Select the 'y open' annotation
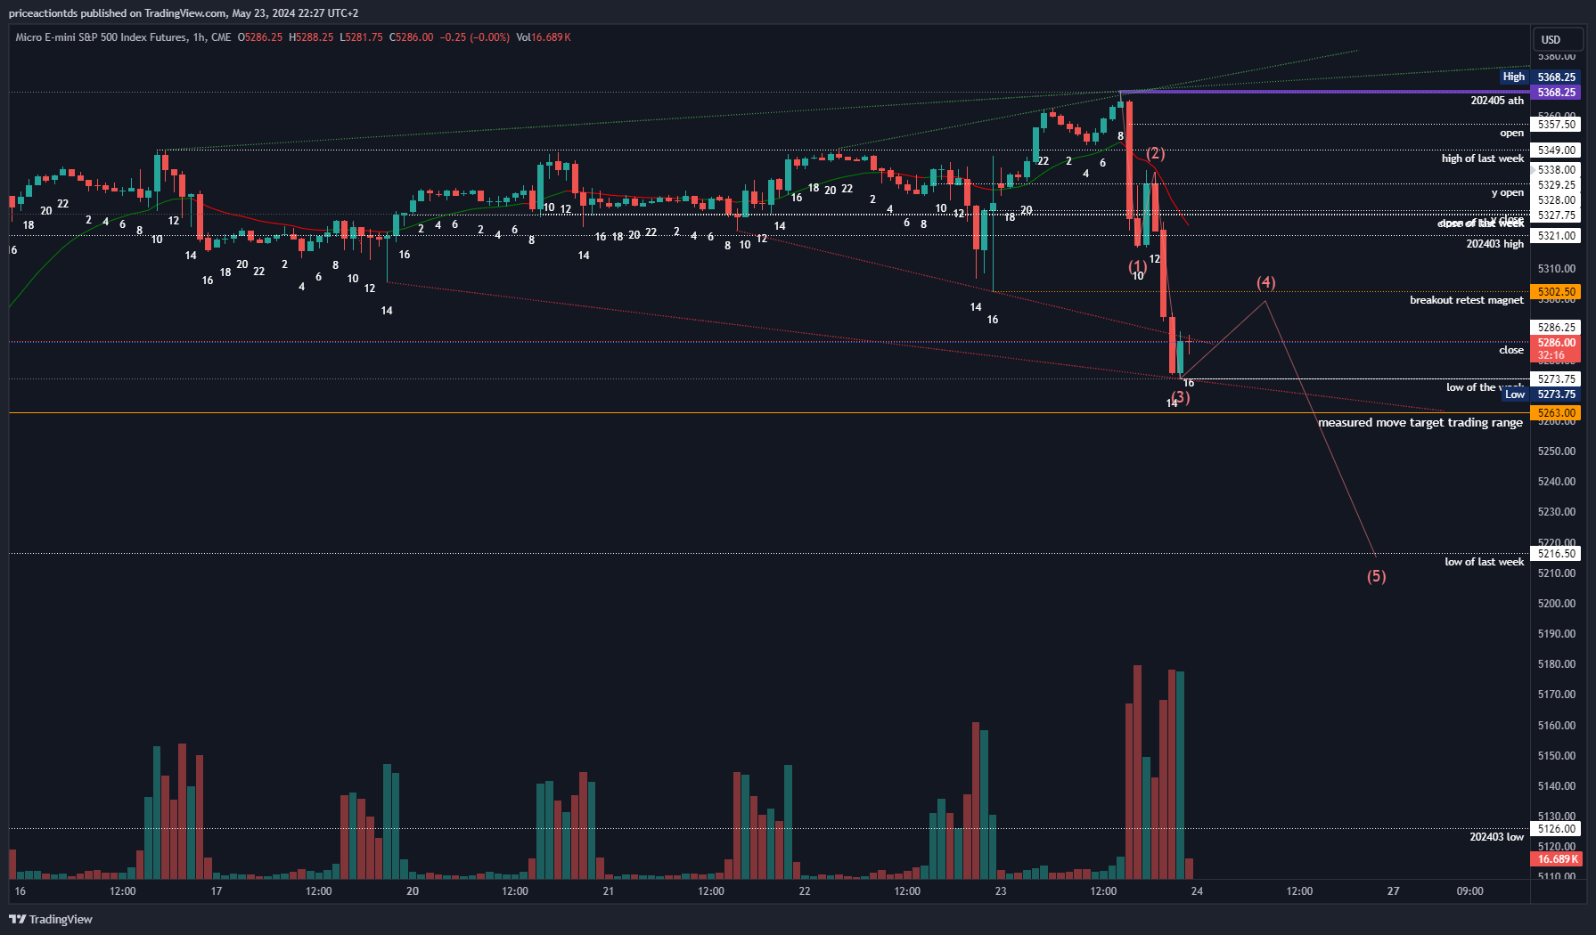 click(1508, 192)
